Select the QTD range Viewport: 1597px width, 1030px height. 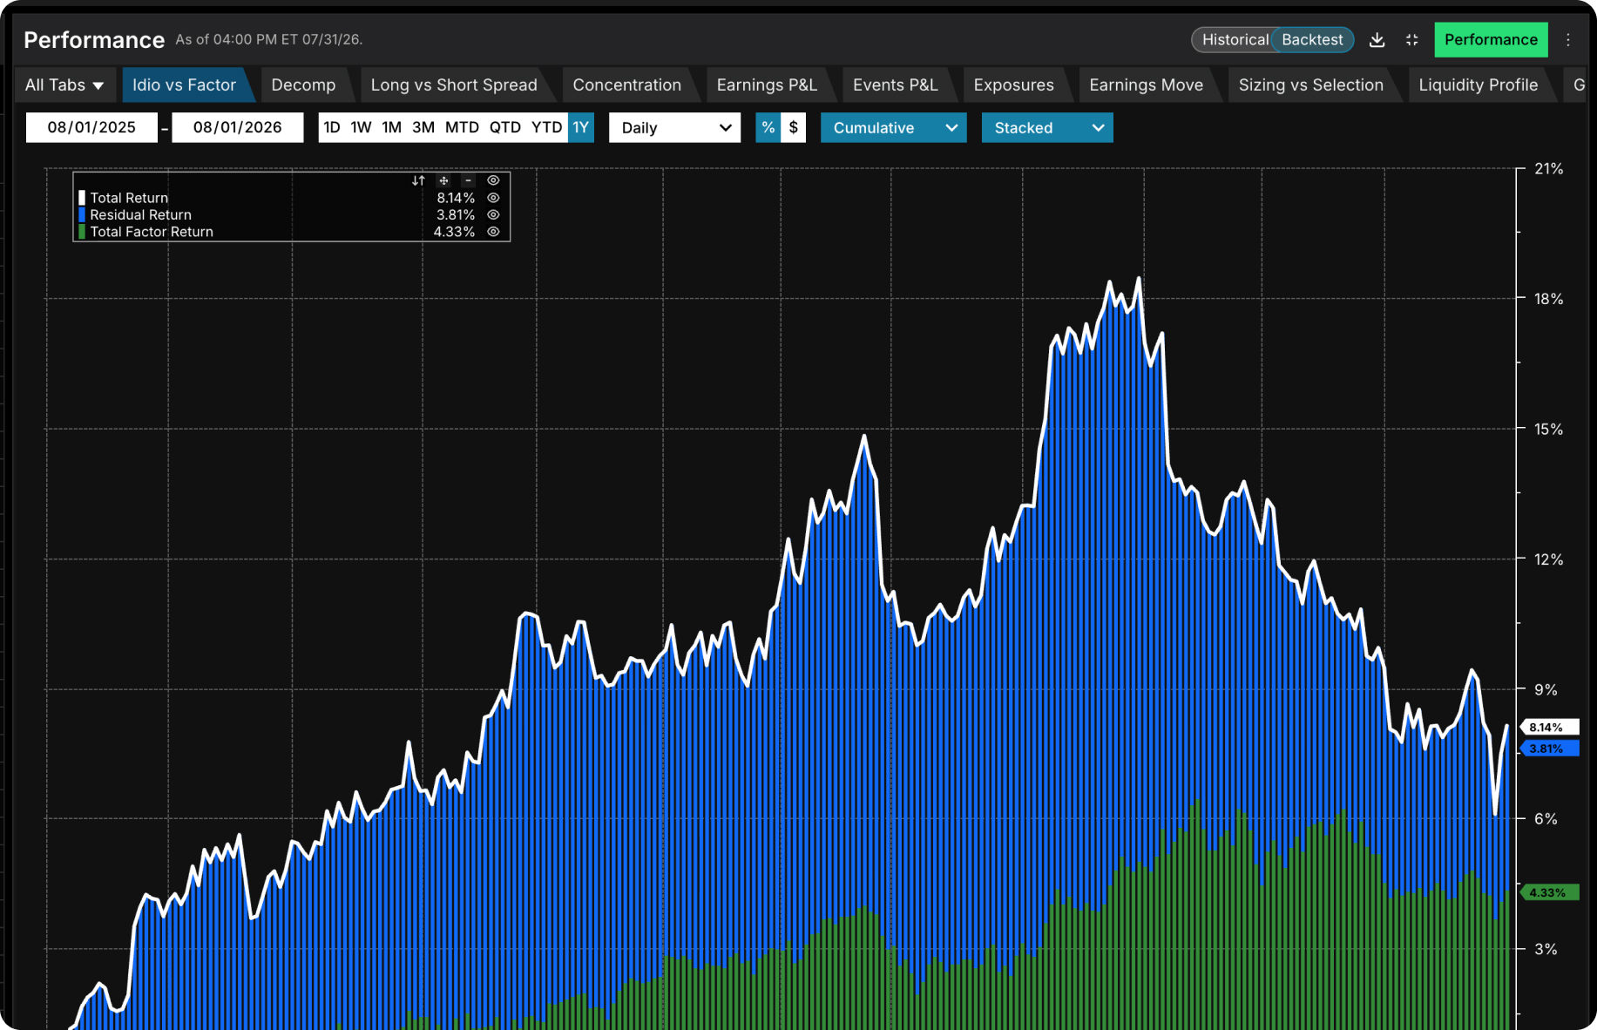504,128
